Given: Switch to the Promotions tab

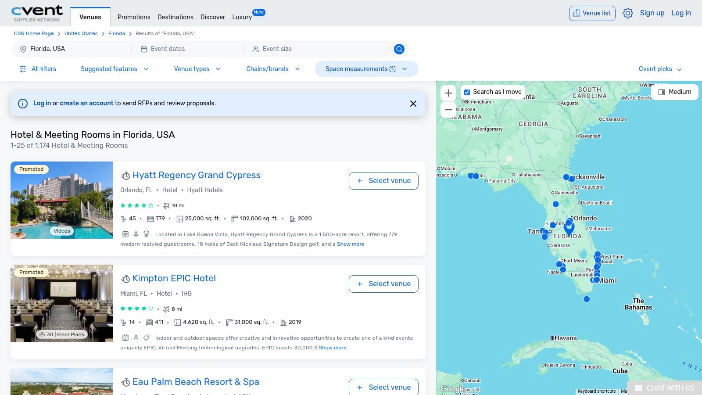Looking at the screenshot, I should click(134, 17).
